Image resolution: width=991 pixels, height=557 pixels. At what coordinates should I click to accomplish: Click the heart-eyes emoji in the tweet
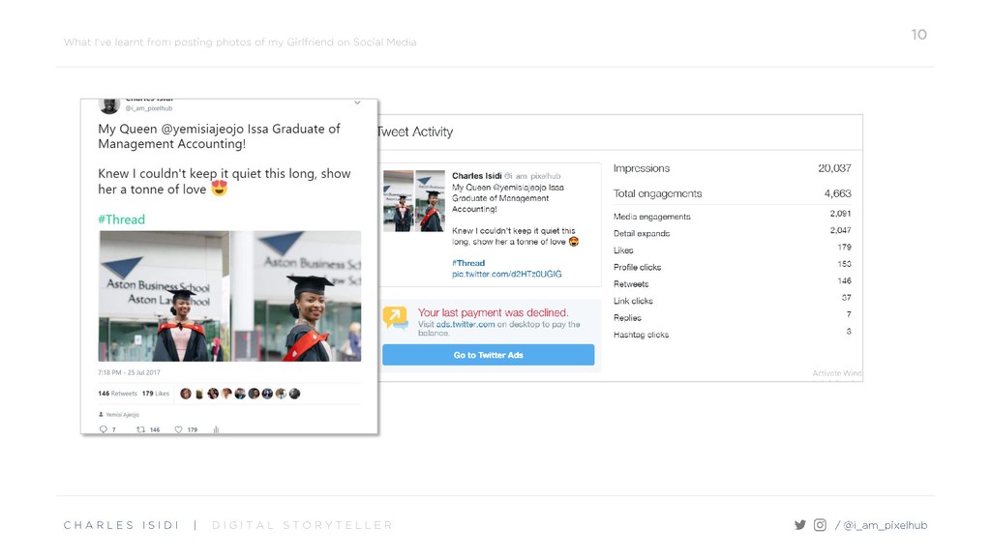point(220,189)
